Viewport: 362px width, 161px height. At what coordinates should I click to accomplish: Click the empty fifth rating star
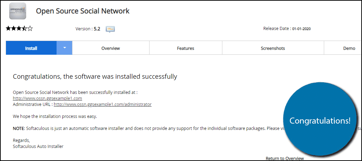tap(30, 29)
